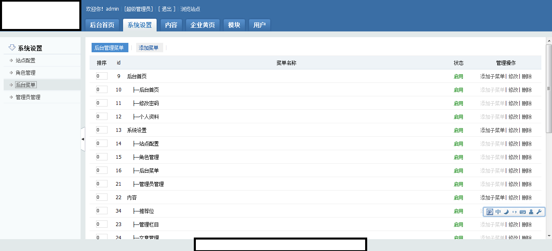Image resolution: width=552 pixels, height=251 pixels.
Task: Click the user account icon in IME bar
Action: point(531,212)
